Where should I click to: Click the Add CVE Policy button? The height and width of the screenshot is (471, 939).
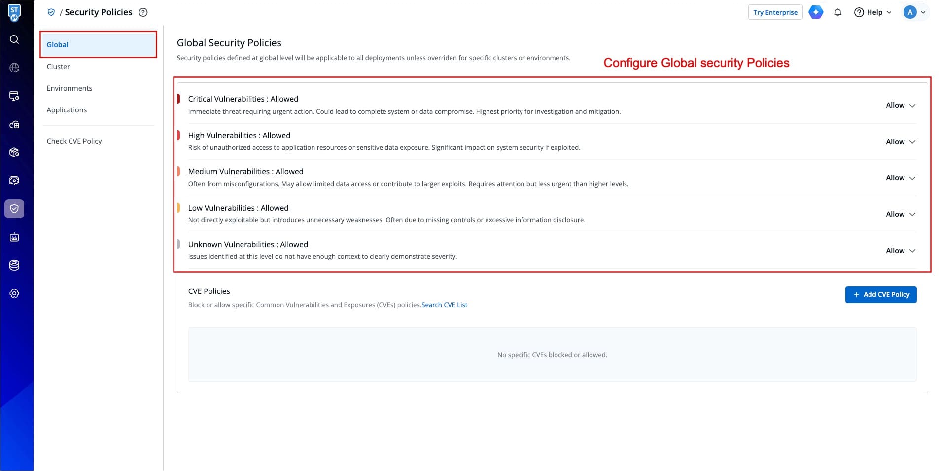pos(880,294)
